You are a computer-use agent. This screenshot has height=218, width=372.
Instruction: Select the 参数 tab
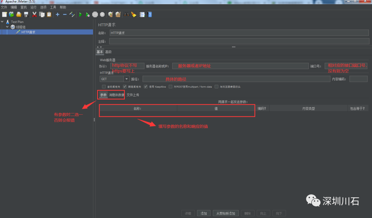pyautogui.click(x=103, y=95)
